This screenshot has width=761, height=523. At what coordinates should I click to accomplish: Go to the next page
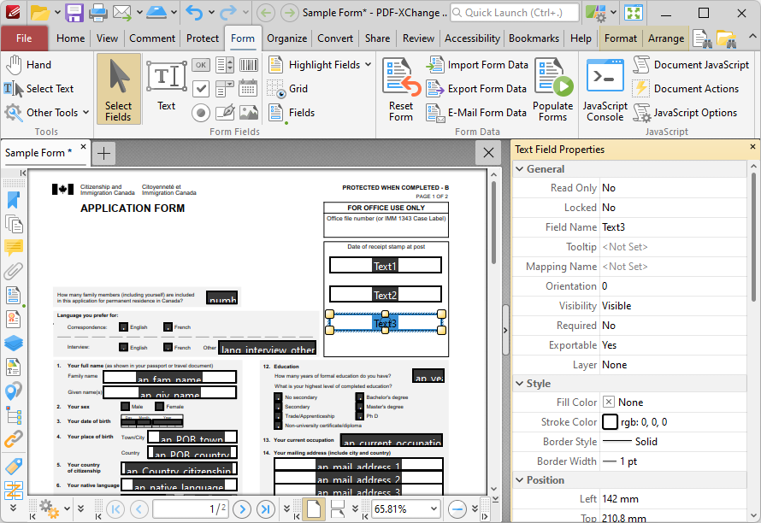[x=242, y=509]
